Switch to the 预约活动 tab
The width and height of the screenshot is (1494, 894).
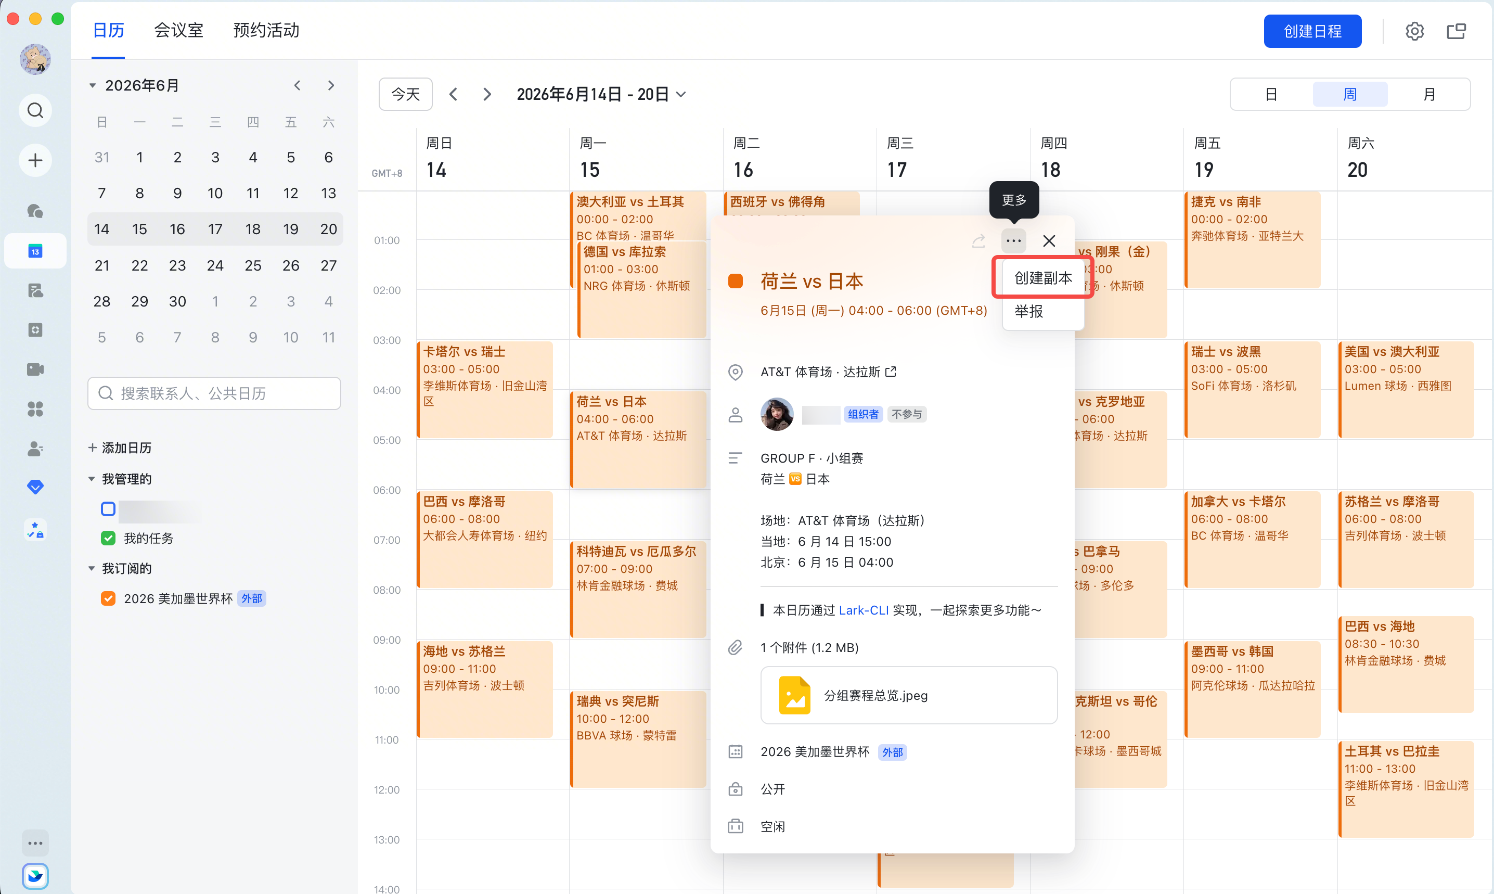pyautogui.click(x=266, y=30)
